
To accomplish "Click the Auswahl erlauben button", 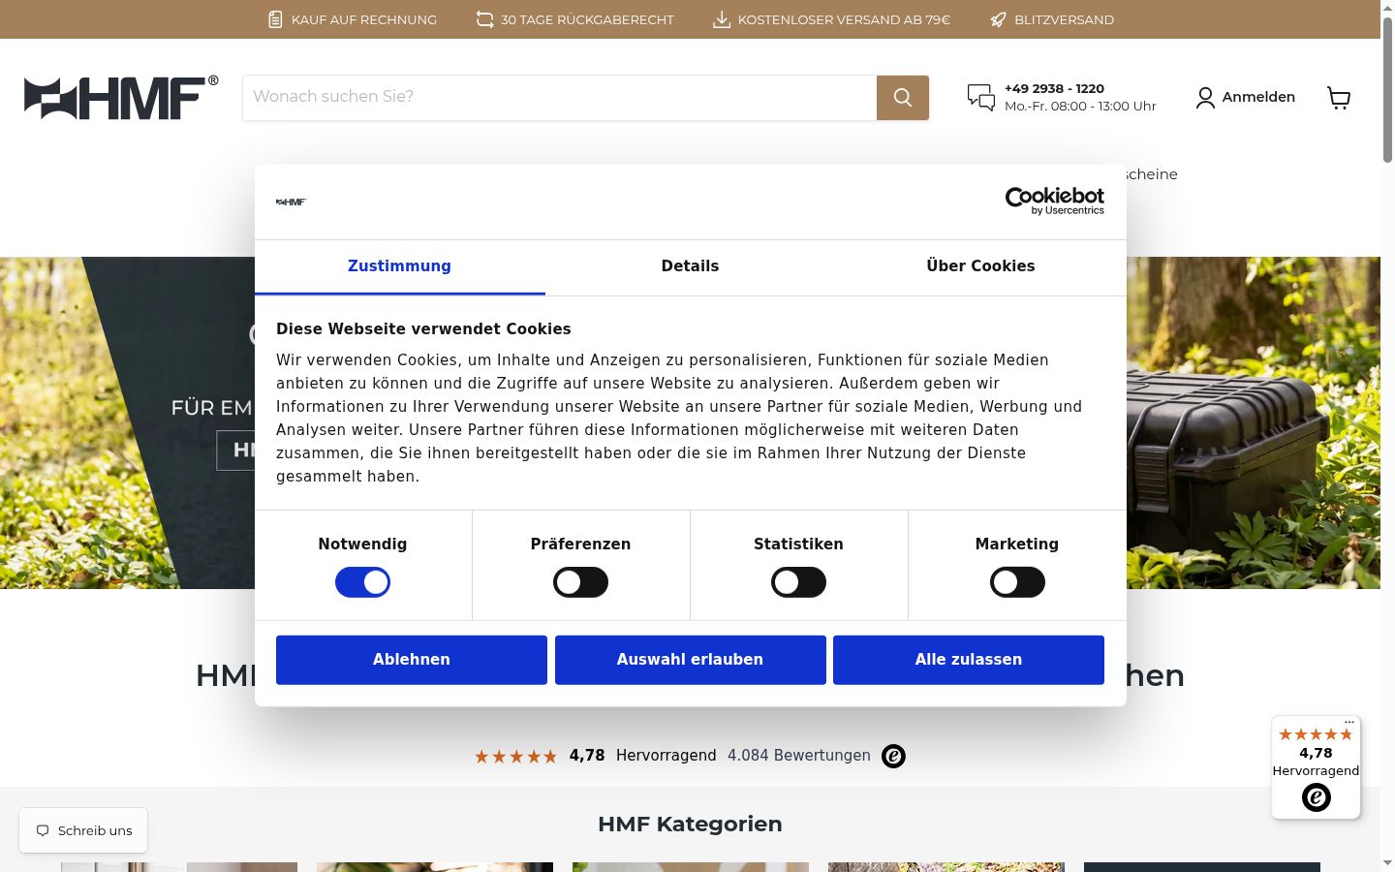I will click(x=691, y=660).
